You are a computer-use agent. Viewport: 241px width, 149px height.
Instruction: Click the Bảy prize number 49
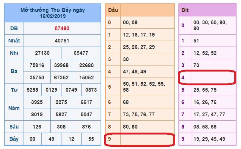point(52,139)
